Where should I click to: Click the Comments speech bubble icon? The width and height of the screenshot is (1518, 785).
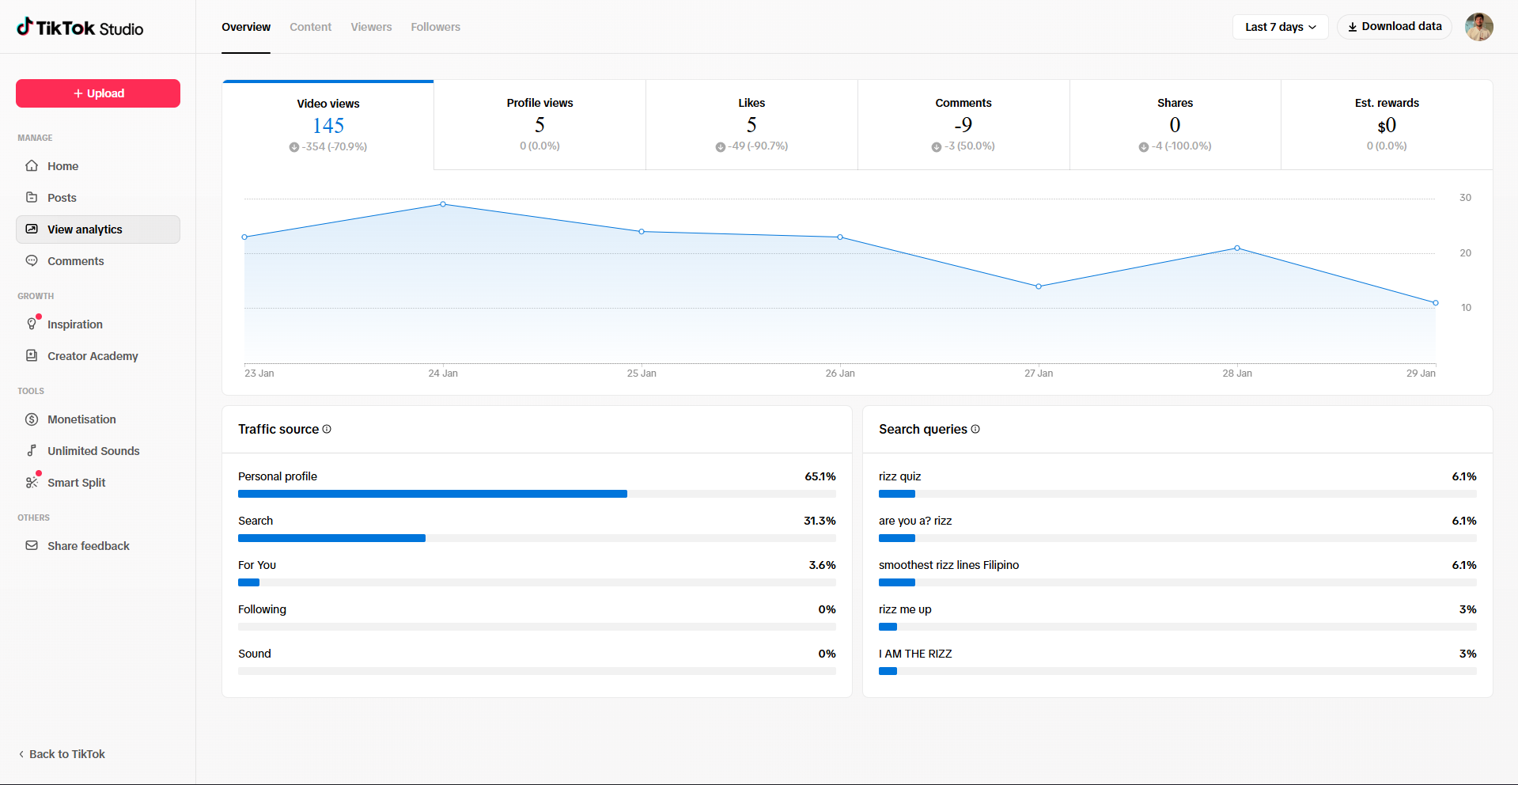click(32, 261)
